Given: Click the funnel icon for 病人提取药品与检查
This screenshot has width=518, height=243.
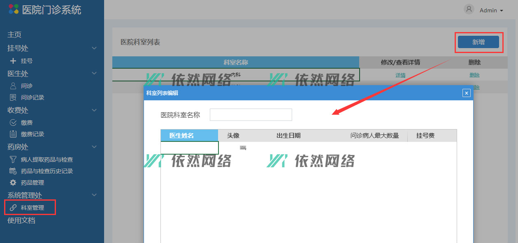Looking at the screenshot, I should pyautogui.click(x=13, y=160).
